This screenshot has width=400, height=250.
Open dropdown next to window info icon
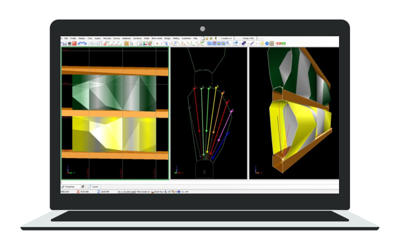[x=240, y=43]
